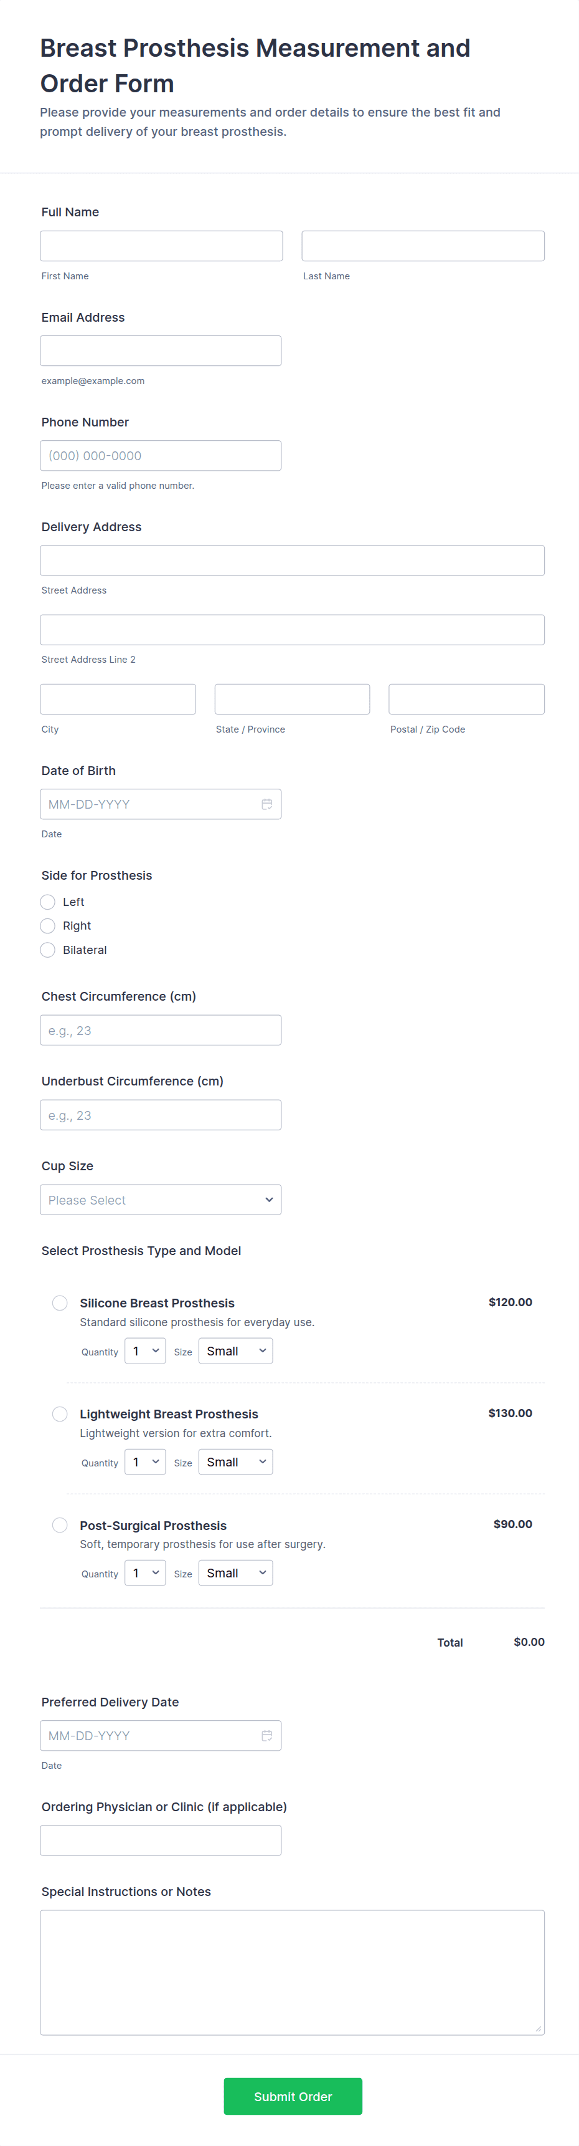
Task: Open Lightweight Breast Prosthesis size dropdown
Action: pos(235,1461)
